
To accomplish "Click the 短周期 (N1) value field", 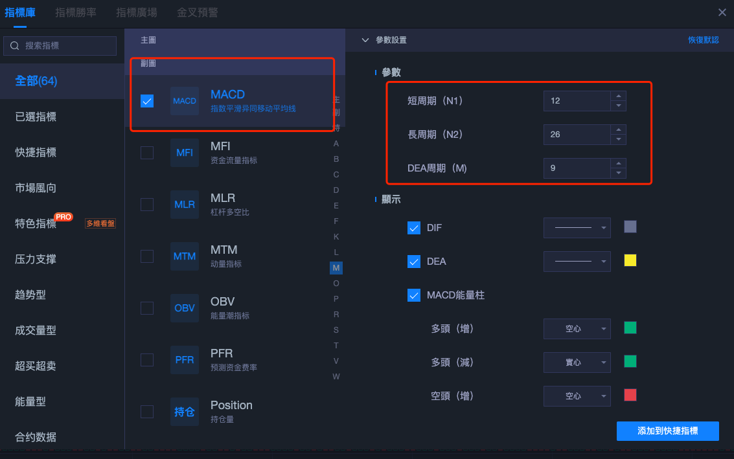I will 577,101.
